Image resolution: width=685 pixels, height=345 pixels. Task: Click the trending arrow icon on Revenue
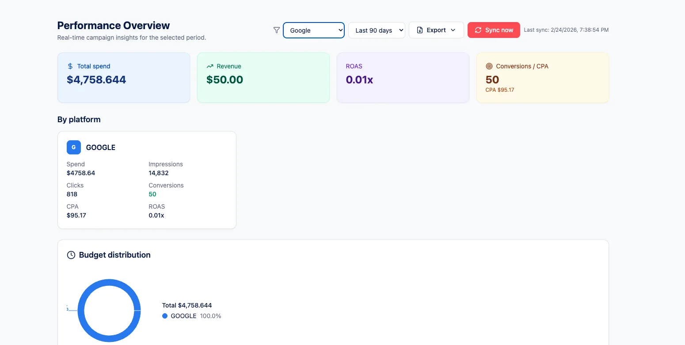coord(210,66)
